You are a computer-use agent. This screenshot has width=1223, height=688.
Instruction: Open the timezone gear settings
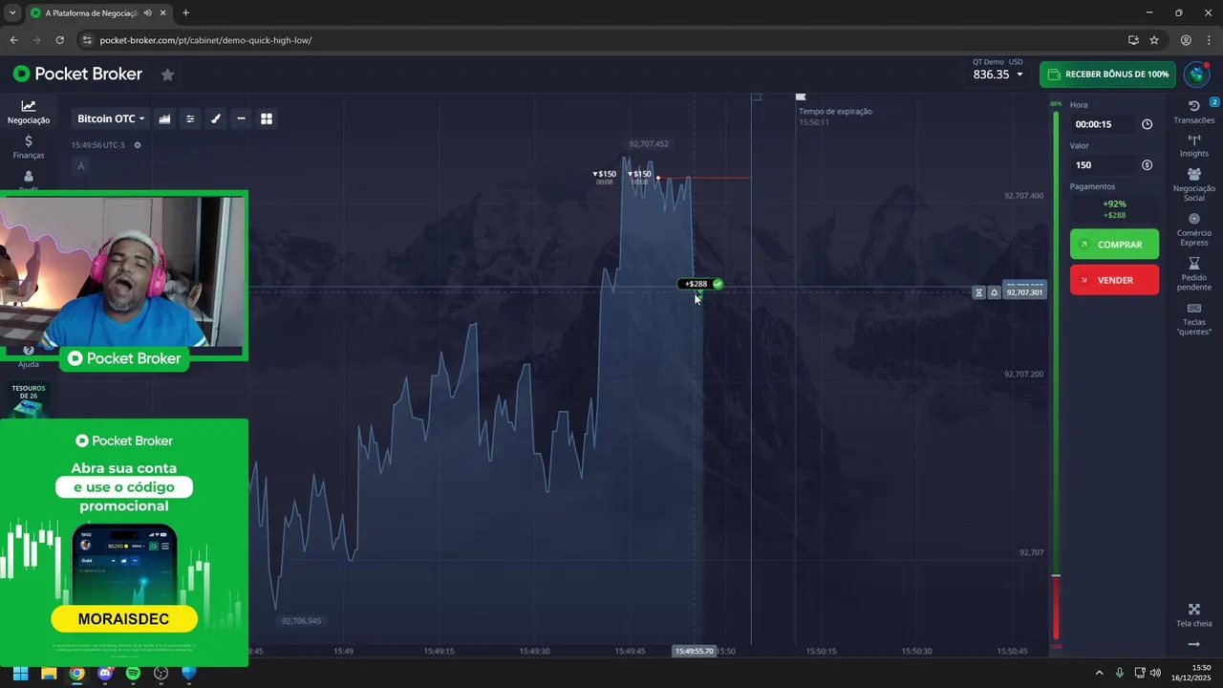click(x=138, y=145)
